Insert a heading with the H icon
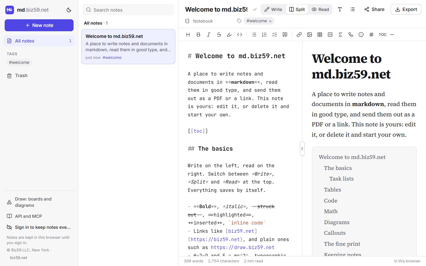The image size is (426, 266). (x=188, y=35)
